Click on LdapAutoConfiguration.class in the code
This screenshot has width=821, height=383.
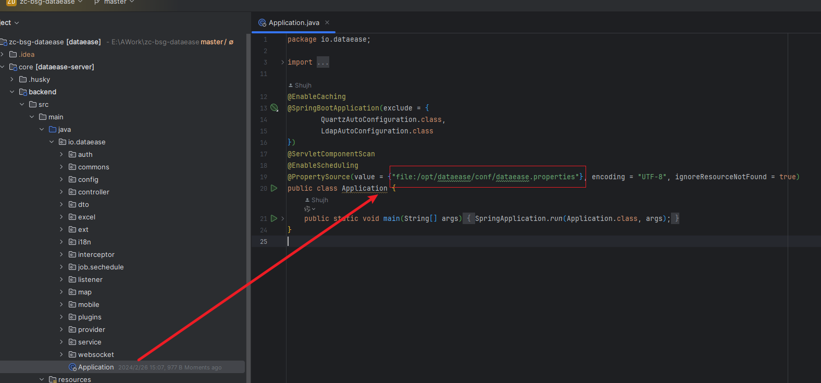[377, 131]
